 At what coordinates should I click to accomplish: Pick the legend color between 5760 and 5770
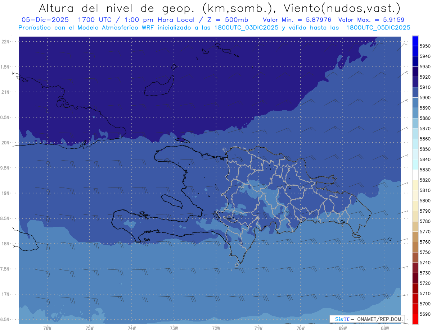pyautogui.click(x=415, y=237)
